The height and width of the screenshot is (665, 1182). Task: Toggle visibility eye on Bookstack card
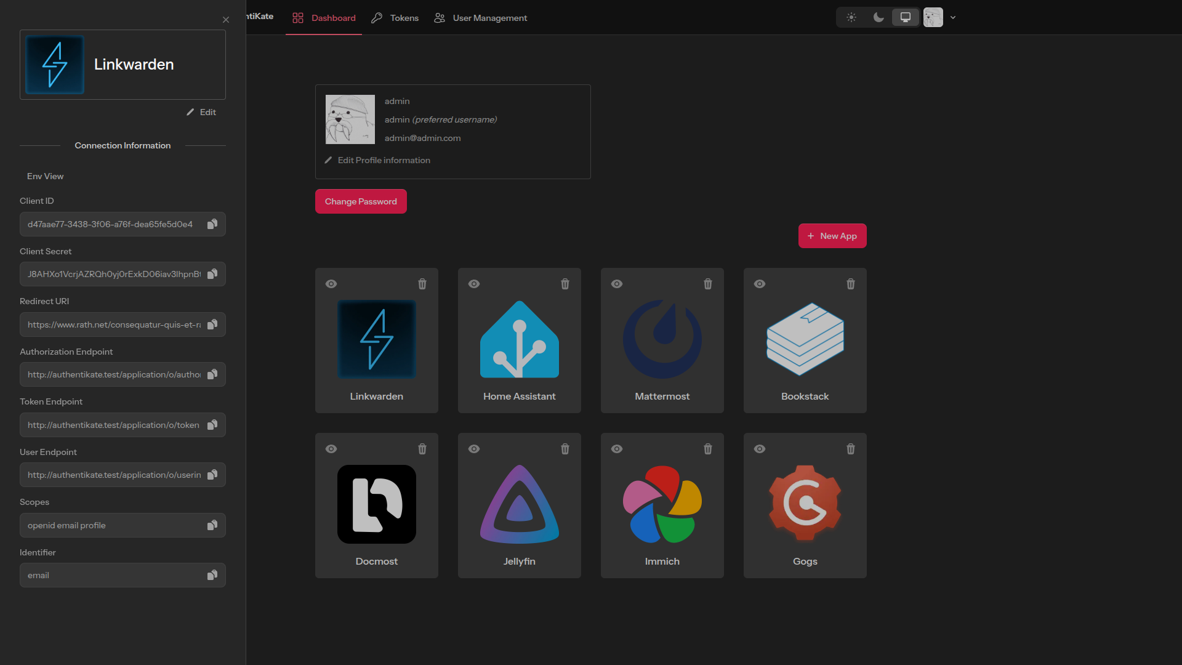click(x=760, y=284)
